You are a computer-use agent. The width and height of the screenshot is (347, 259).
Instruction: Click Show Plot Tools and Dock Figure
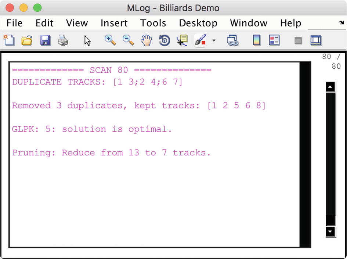point(316,40)
